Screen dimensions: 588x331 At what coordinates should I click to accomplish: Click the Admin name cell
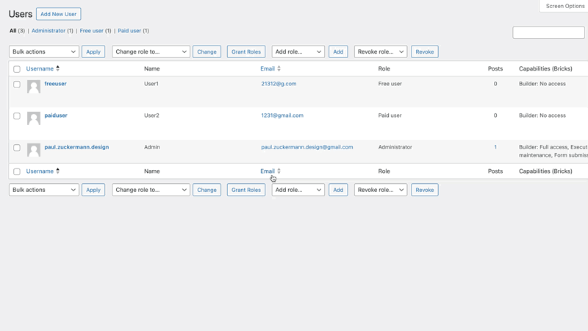152,147
